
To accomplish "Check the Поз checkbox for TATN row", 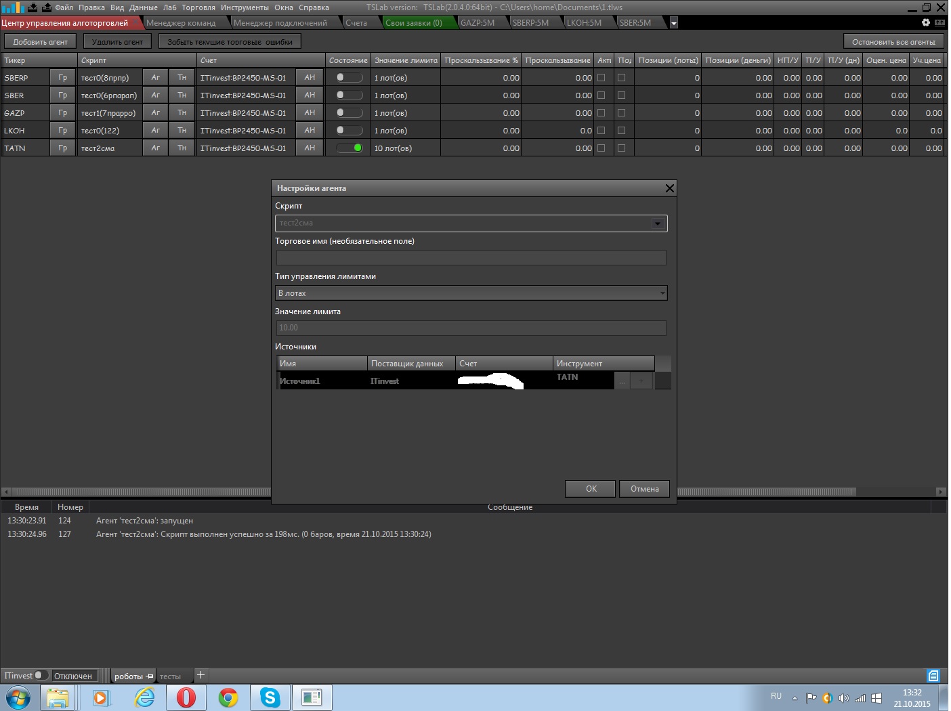I will tap(621, 148).
